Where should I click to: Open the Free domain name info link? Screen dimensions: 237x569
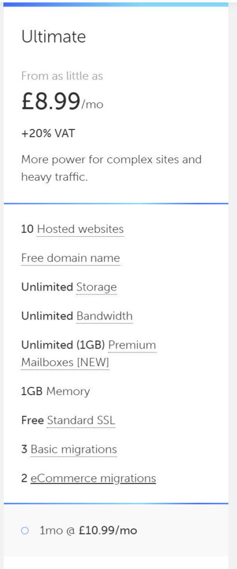70,258
